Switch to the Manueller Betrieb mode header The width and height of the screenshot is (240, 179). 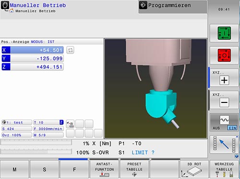38,5
